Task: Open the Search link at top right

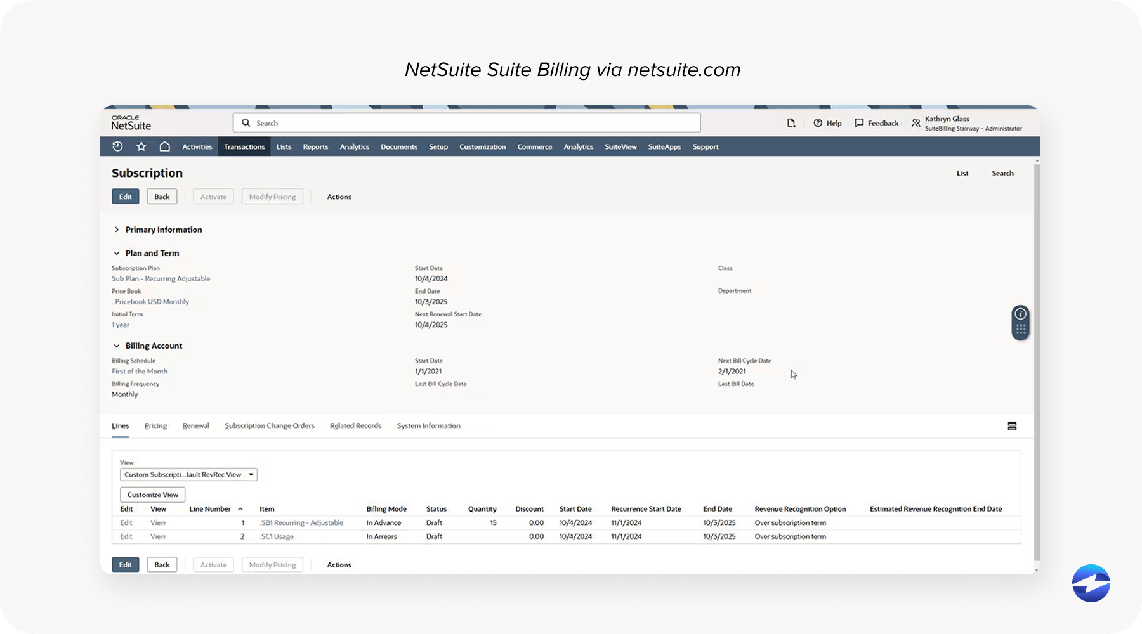Action: [1002, 173]
